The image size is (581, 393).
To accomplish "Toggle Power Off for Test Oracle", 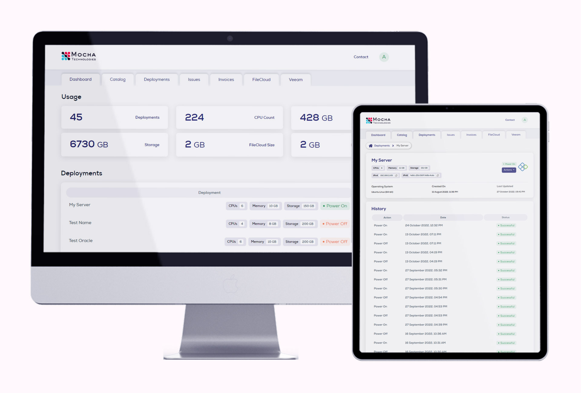I will (x=335, y=242).
